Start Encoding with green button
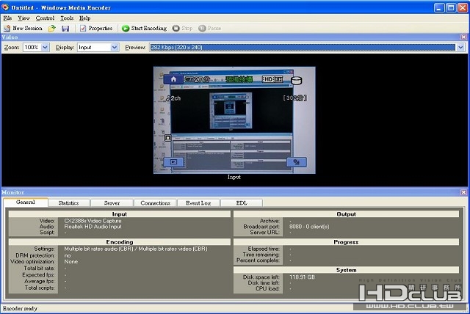This screenshot has height=314, width=470. tap(144, 28)
